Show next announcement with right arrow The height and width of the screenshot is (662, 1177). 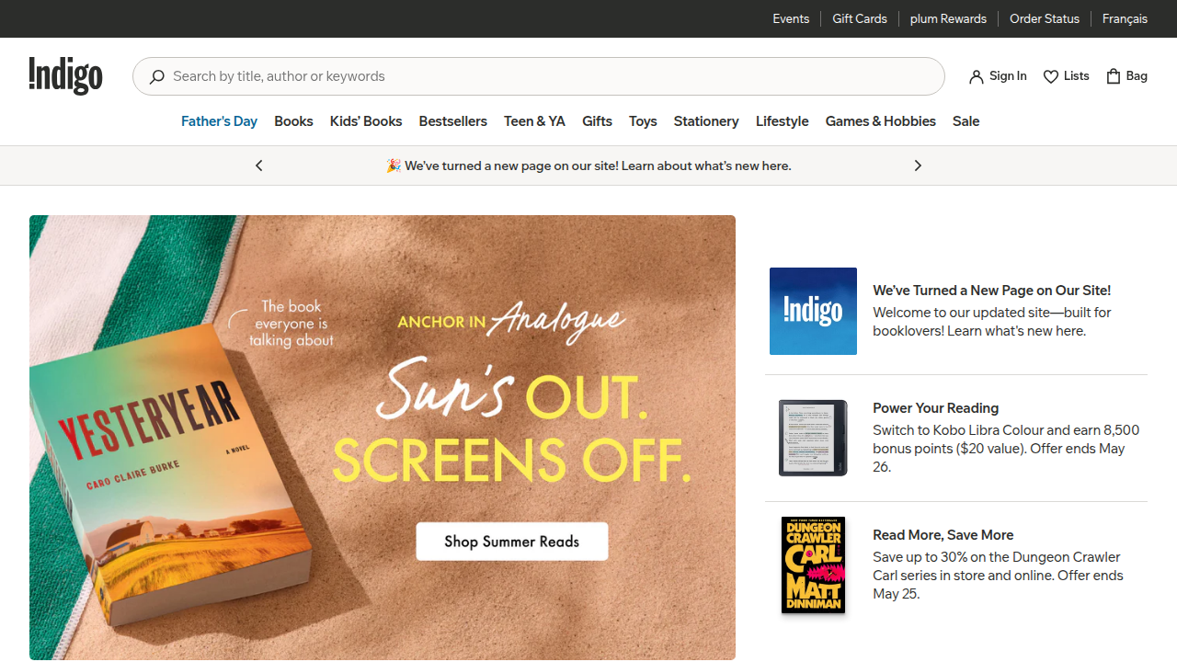[918, 165]
